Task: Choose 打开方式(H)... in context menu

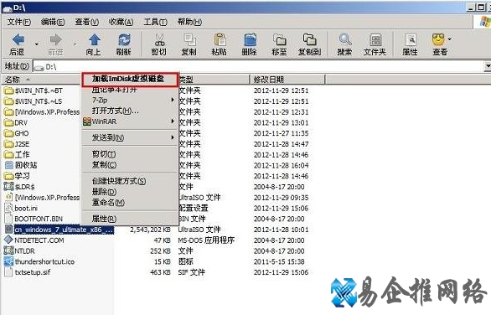Action: [130, 111]
